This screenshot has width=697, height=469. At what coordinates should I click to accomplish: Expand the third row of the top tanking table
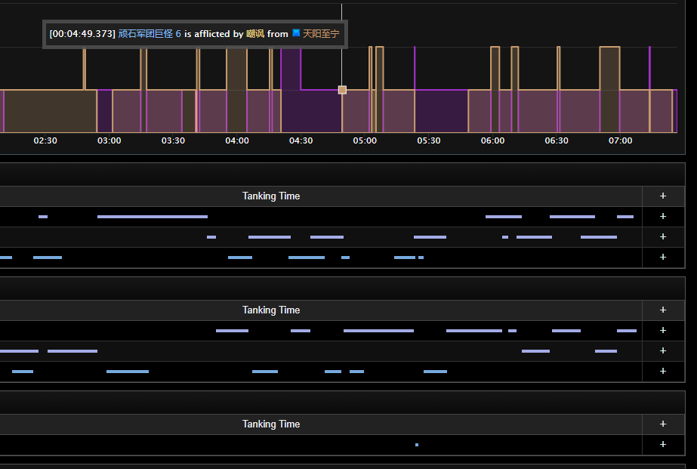point(663,257)
